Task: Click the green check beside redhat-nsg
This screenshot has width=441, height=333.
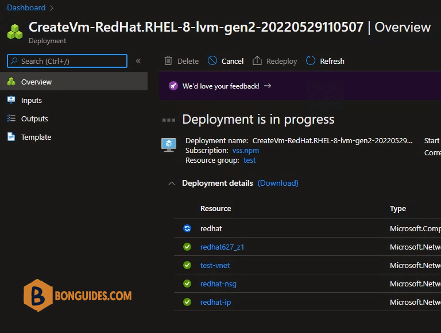Action: (187, 284)
